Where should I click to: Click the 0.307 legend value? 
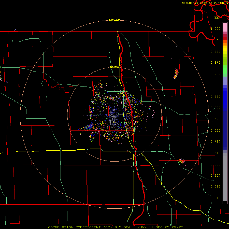(x=216, y=176)
